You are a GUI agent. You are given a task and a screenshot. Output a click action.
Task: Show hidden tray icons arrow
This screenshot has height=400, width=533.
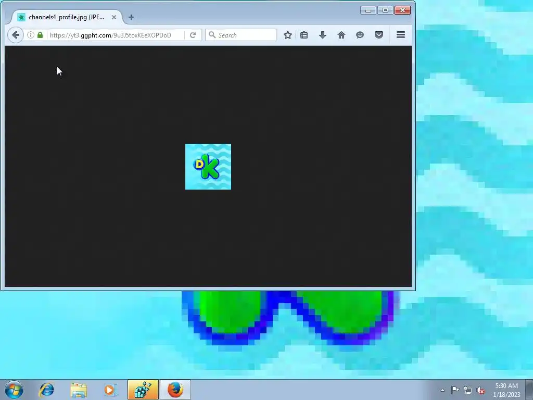pos(442,390)
